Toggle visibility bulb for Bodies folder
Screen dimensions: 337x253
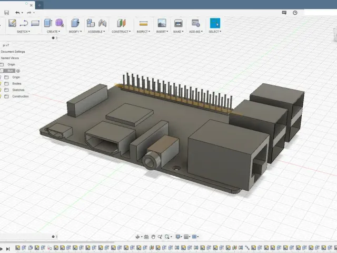[x=1, y=83]
